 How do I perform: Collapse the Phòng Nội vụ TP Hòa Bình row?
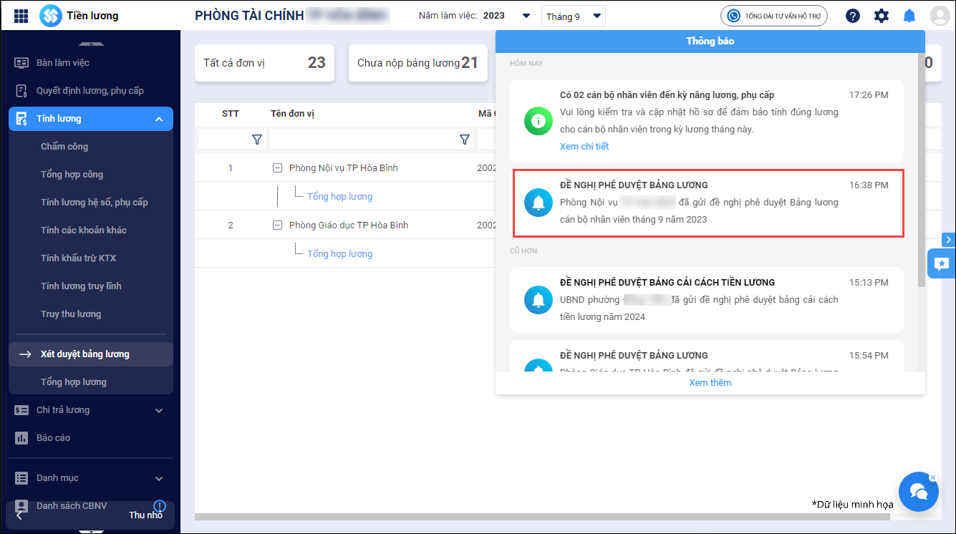pos(277,168)
